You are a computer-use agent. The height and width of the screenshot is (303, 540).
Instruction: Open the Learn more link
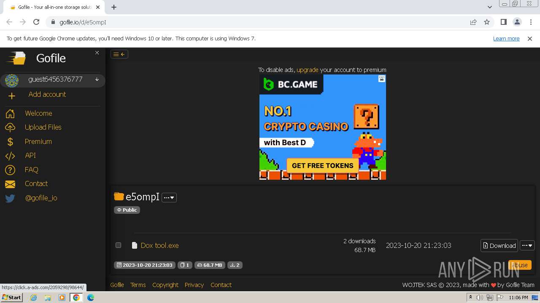pyautogui.click(x=506, y=38)
